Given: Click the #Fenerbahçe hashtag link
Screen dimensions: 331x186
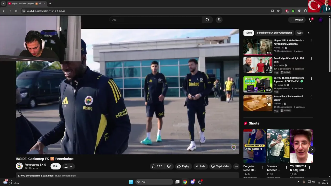Looking at the screenshot, I should point(69,176).
